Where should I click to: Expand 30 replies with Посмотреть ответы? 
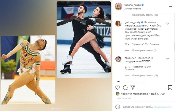(x=145, y=15)
